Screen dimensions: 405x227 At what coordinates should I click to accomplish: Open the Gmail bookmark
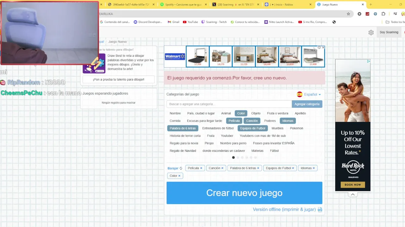tap(173, 22)
